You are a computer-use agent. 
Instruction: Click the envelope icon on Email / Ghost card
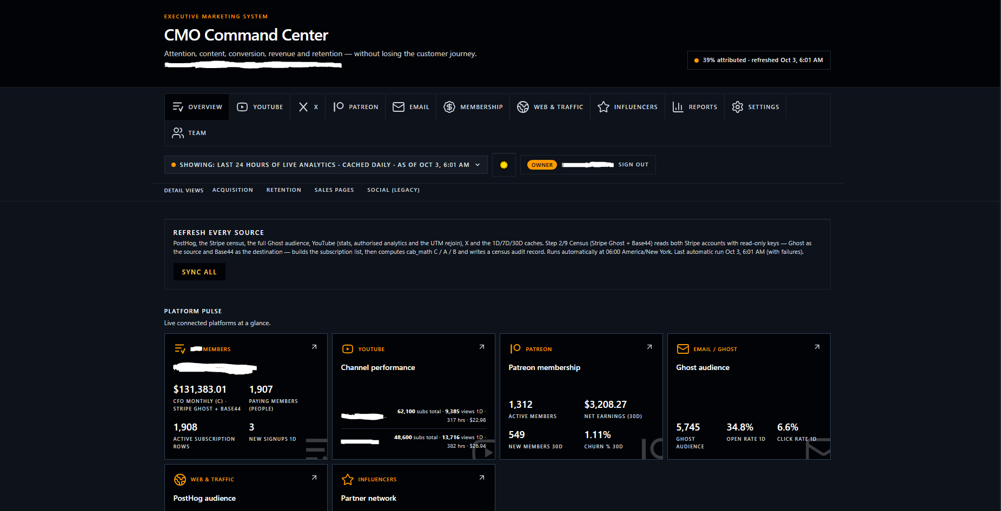tap(683, 349)
